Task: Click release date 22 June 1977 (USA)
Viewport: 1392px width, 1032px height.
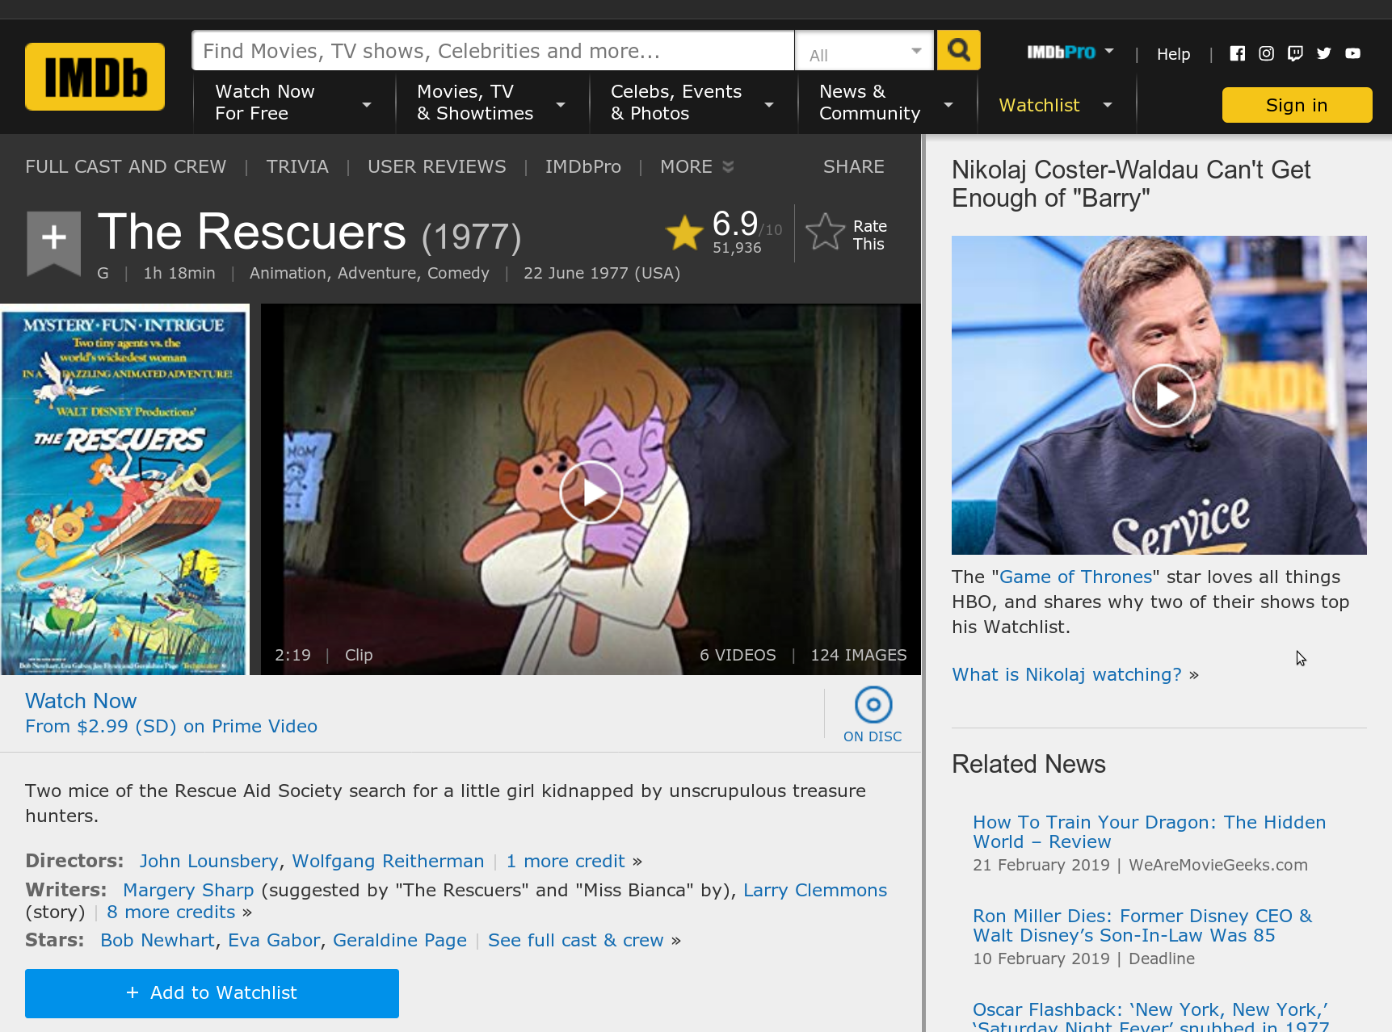Action: pyautogui.click(x=602, y=273)
